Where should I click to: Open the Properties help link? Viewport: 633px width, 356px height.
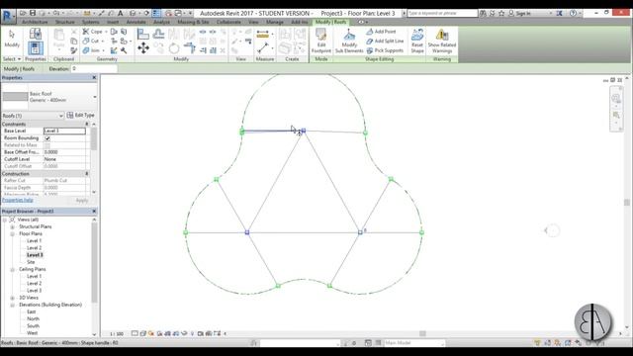coord(18,200)
